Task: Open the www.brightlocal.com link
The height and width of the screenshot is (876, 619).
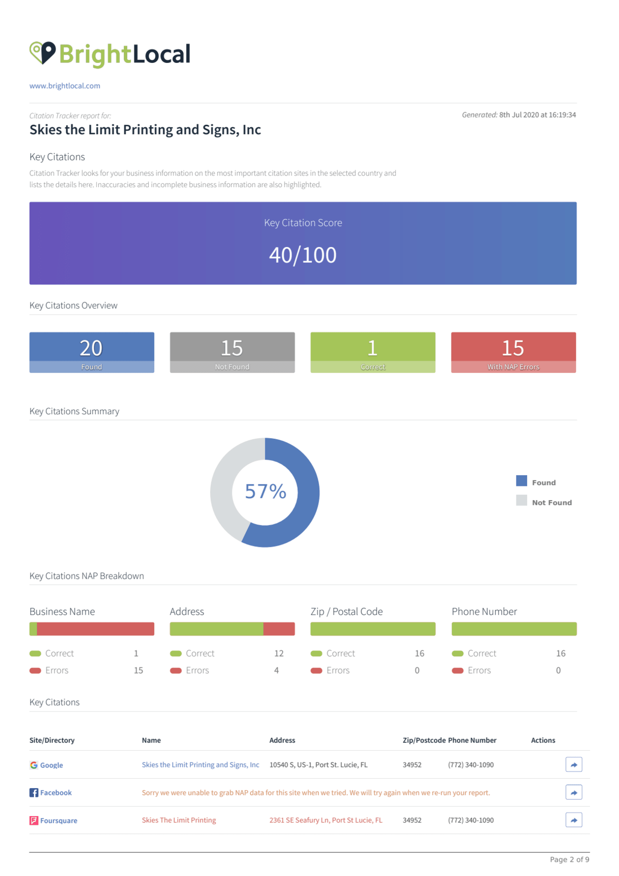Action: (x=65, y=85)
